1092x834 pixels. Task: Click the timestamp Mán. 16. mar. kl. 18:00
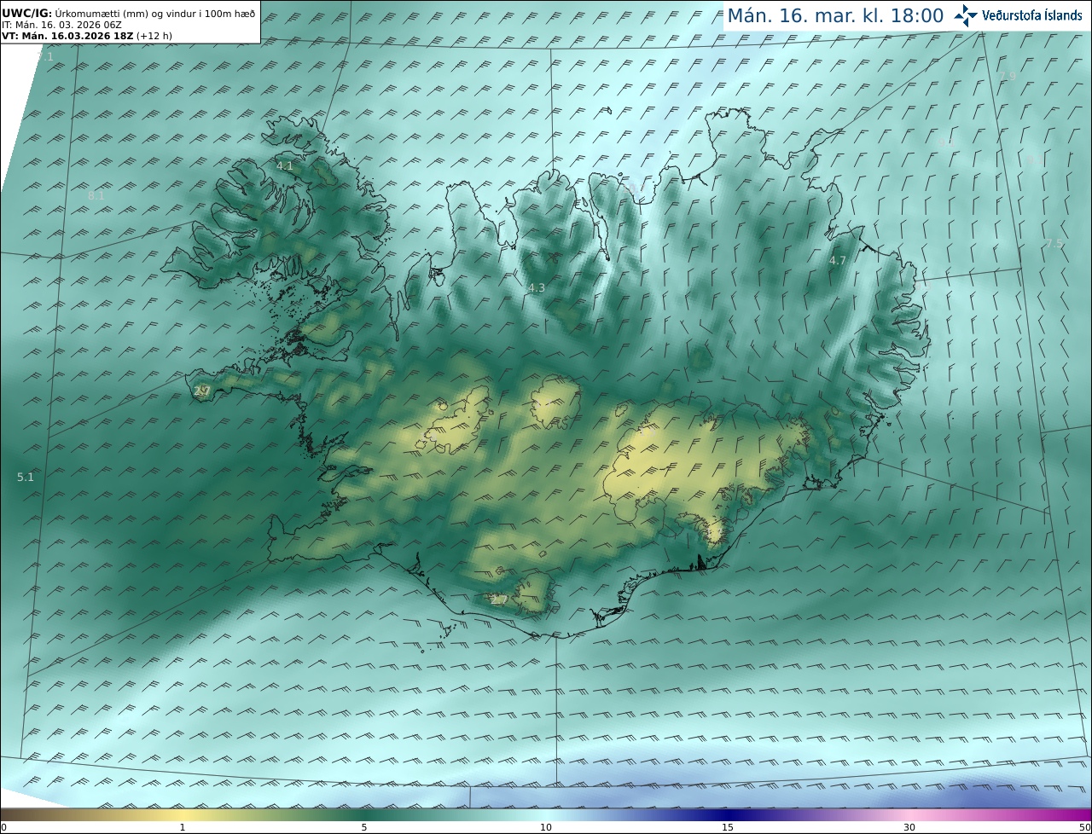(x=835, y=15)
